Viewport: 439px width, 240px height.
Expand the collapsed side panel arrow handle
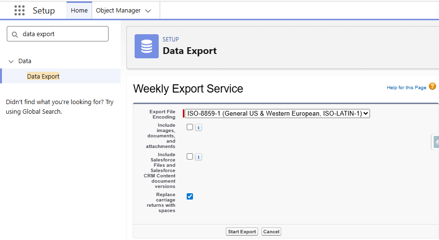pos(436,142)
